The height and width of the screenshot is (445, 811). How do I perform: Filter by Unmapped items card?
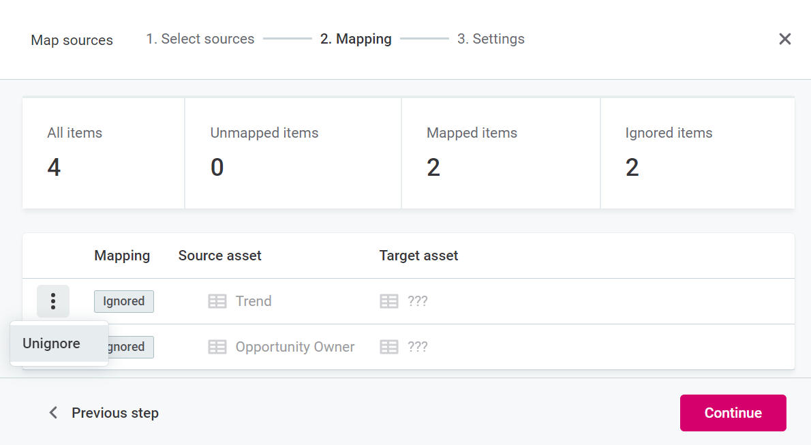pos(292,153)
